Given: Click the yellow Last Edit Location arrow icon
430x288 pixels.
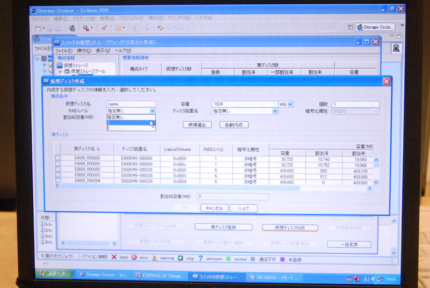Looking at the screenshot, I should (x=161, y=28).
